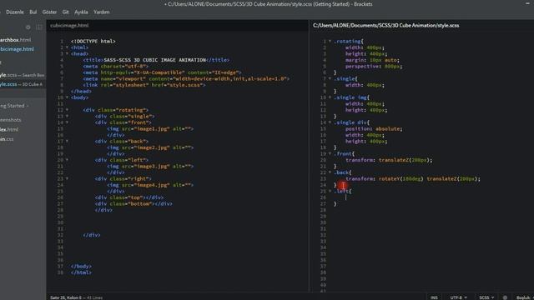Click line number 35 in HTML gutter
534x300 pixels.
click(x=60, y=253)
